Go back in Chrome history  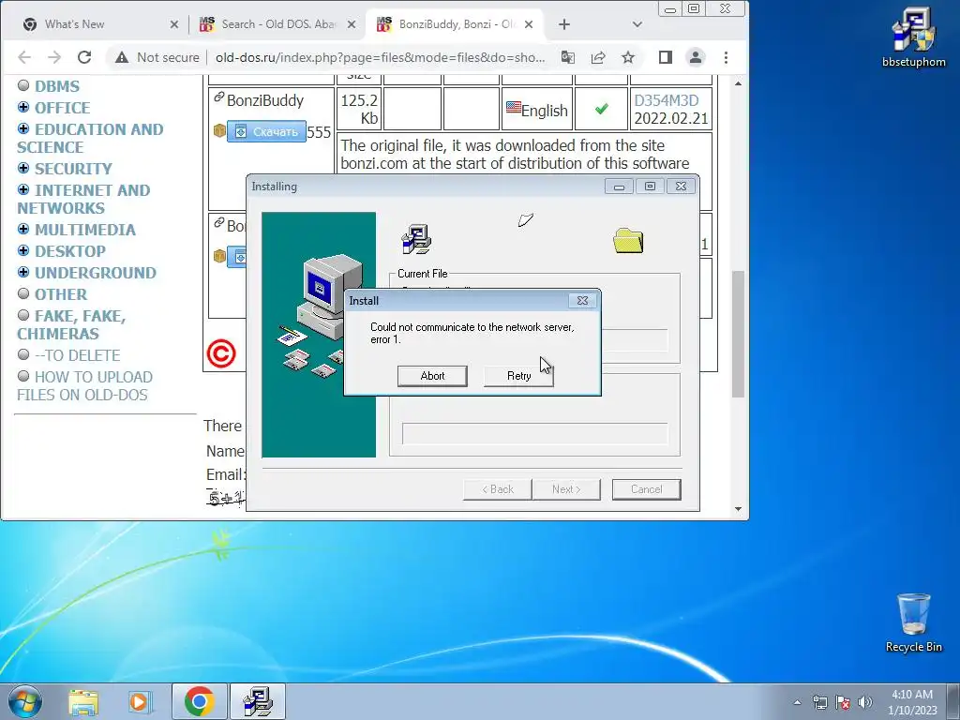(x=23, y=57)
